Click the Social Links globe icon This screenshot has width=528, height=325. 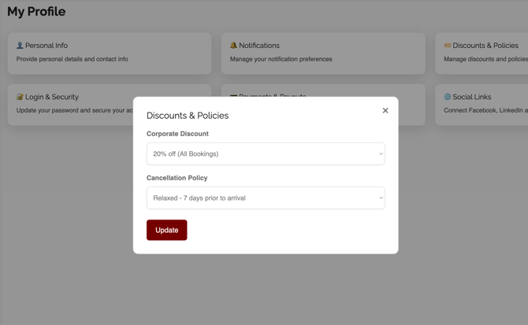[447, 97]
